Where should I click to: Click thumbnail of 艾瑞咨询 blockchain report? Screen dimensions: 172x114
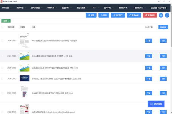tap(24, 68)
